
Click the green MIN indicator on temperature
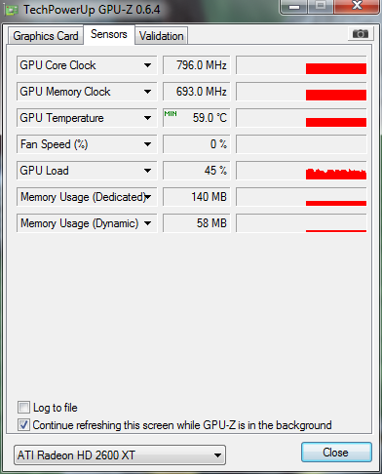click(x=171, y=114)
